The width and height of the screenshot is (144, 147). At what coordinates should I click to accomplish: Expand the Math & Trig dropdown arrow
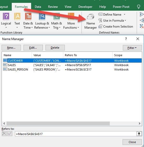(x=60, y=28)
